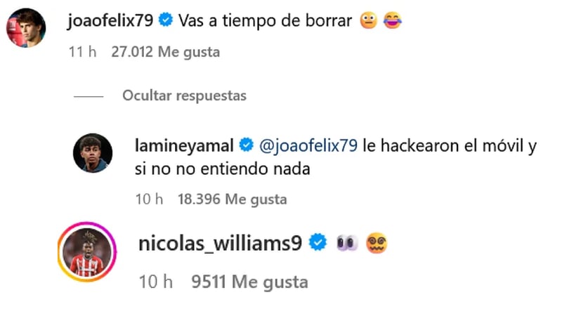Click joaofelix79 verified badge icon
Image resolution: width=562 pixels, height=316 pixels.
166,20
